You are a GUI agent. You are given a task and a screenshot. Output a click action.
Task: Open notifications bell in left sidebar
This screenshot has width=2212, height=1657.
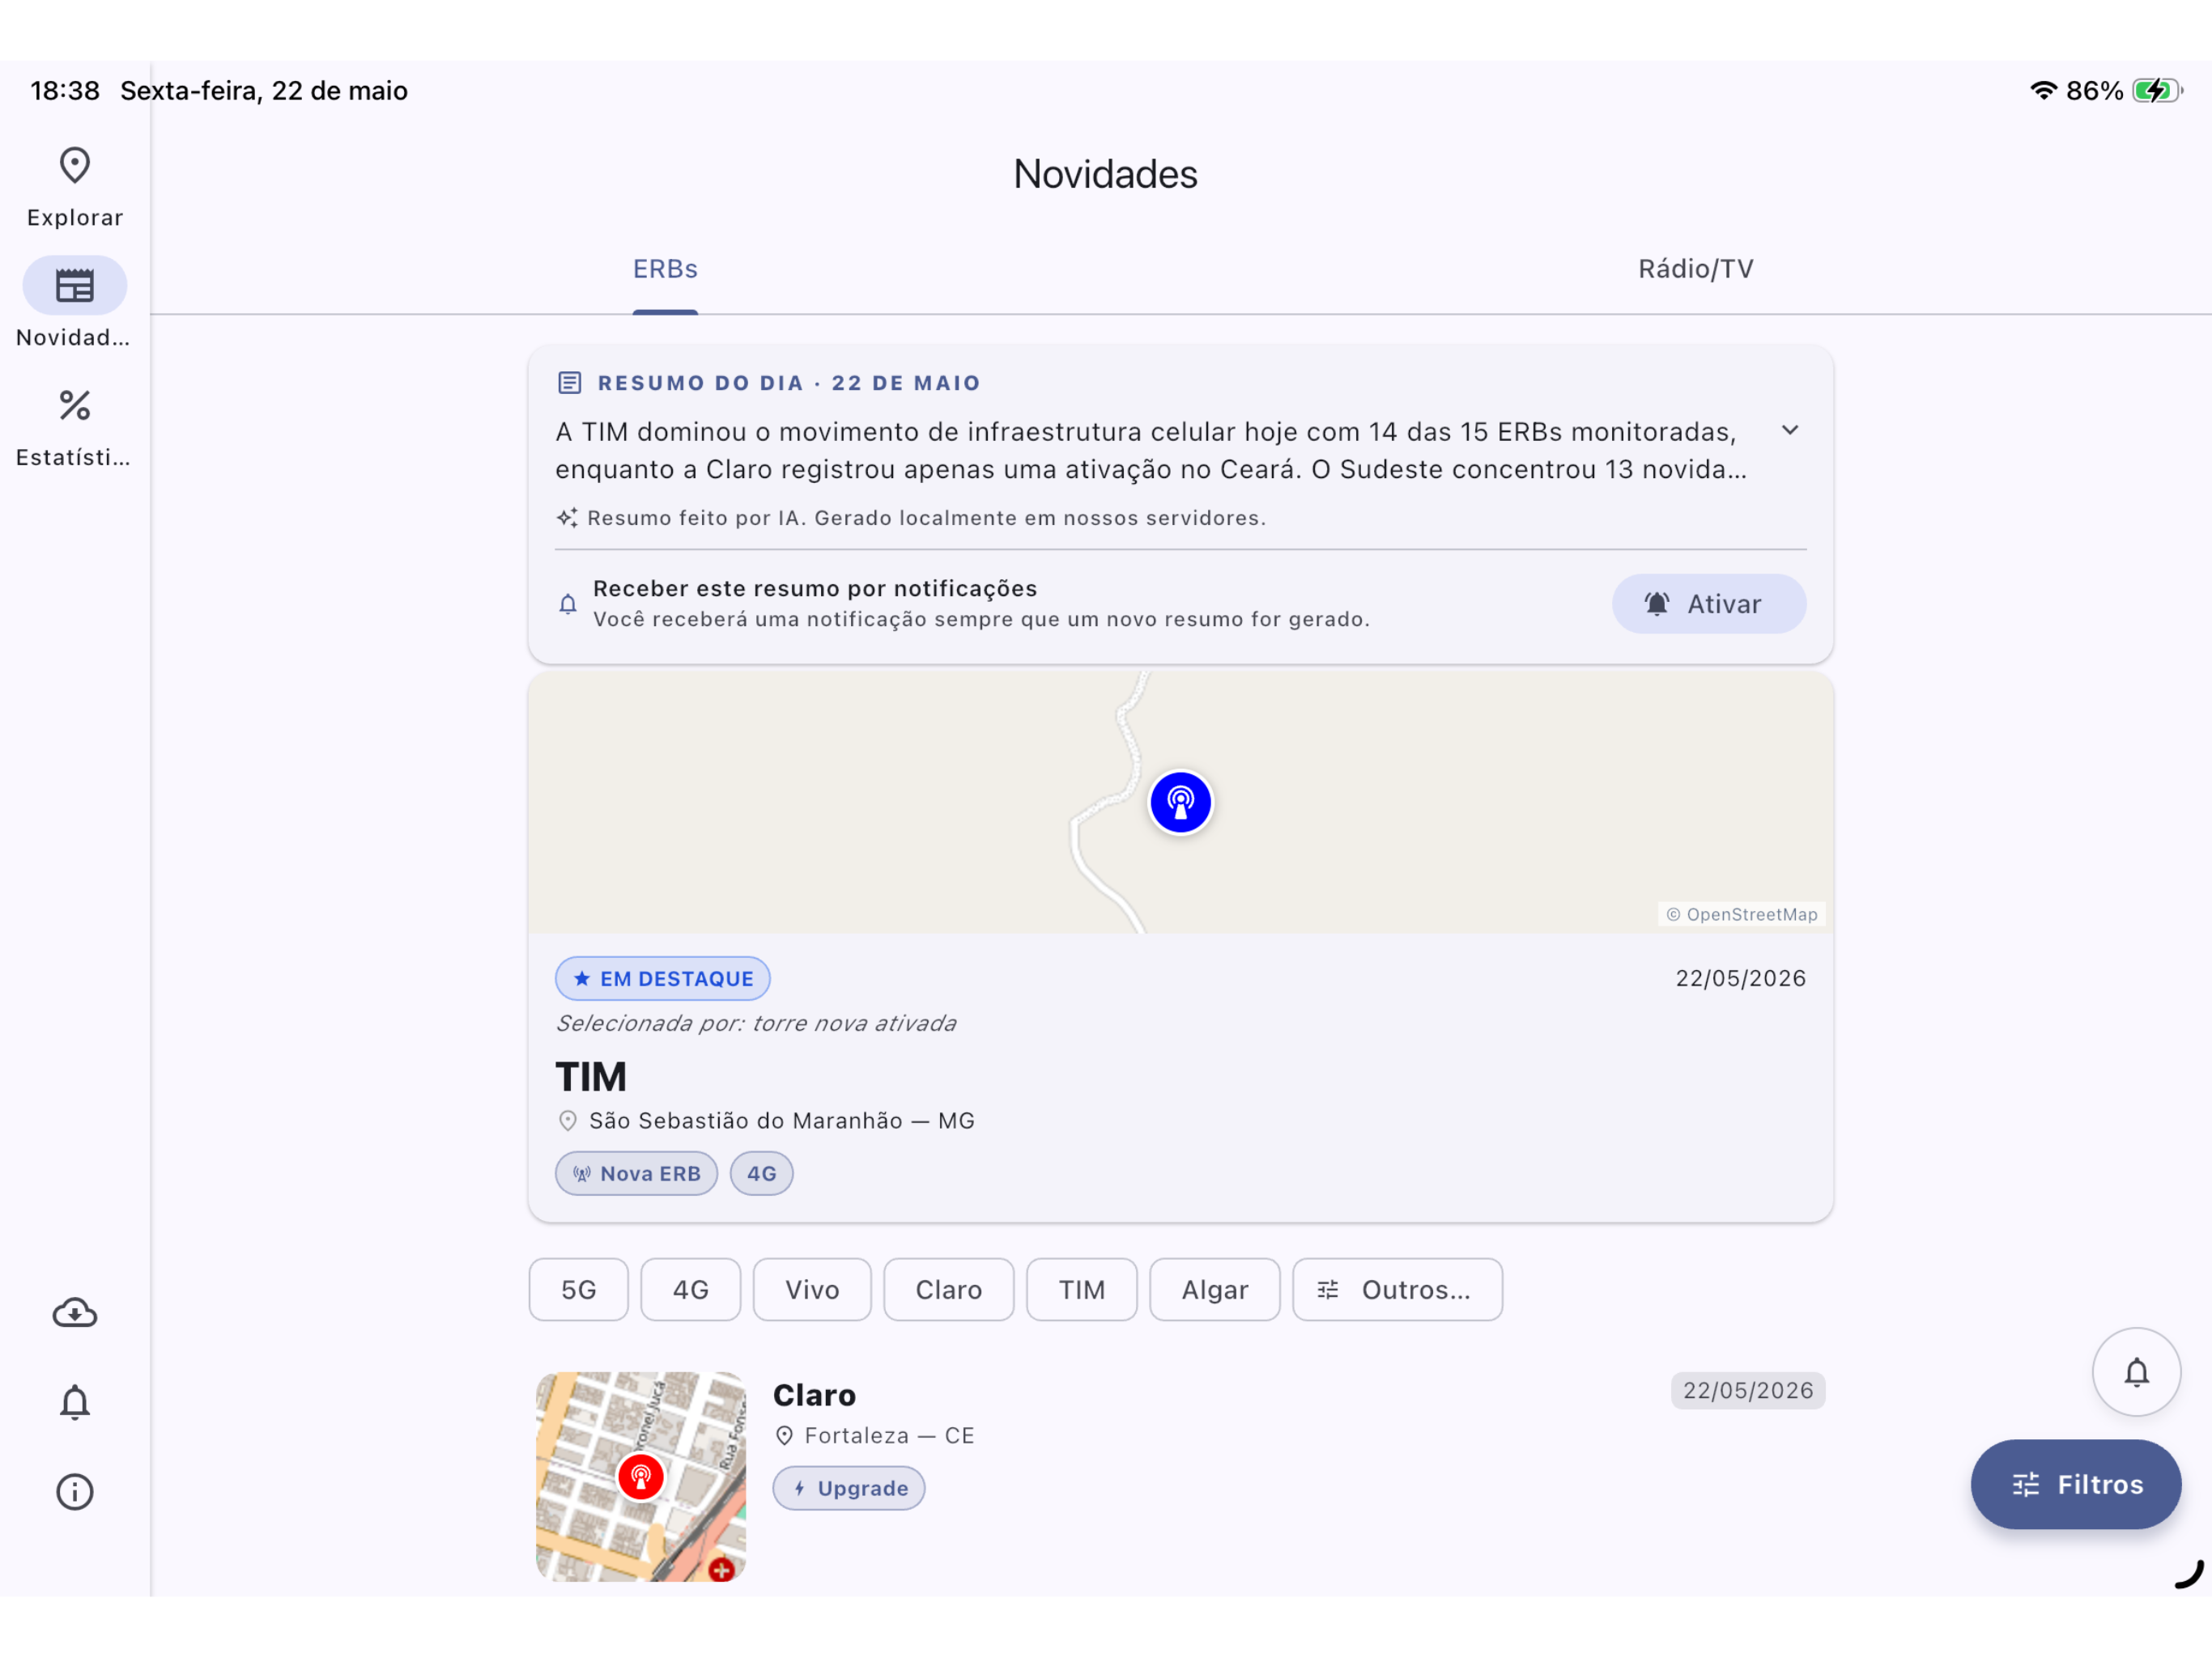75,1402
